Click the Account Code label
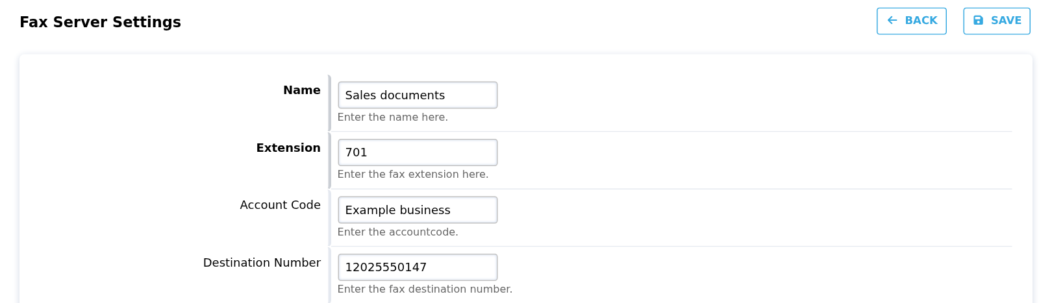Viewport: 1052px width, 303px height. point(280,205)
